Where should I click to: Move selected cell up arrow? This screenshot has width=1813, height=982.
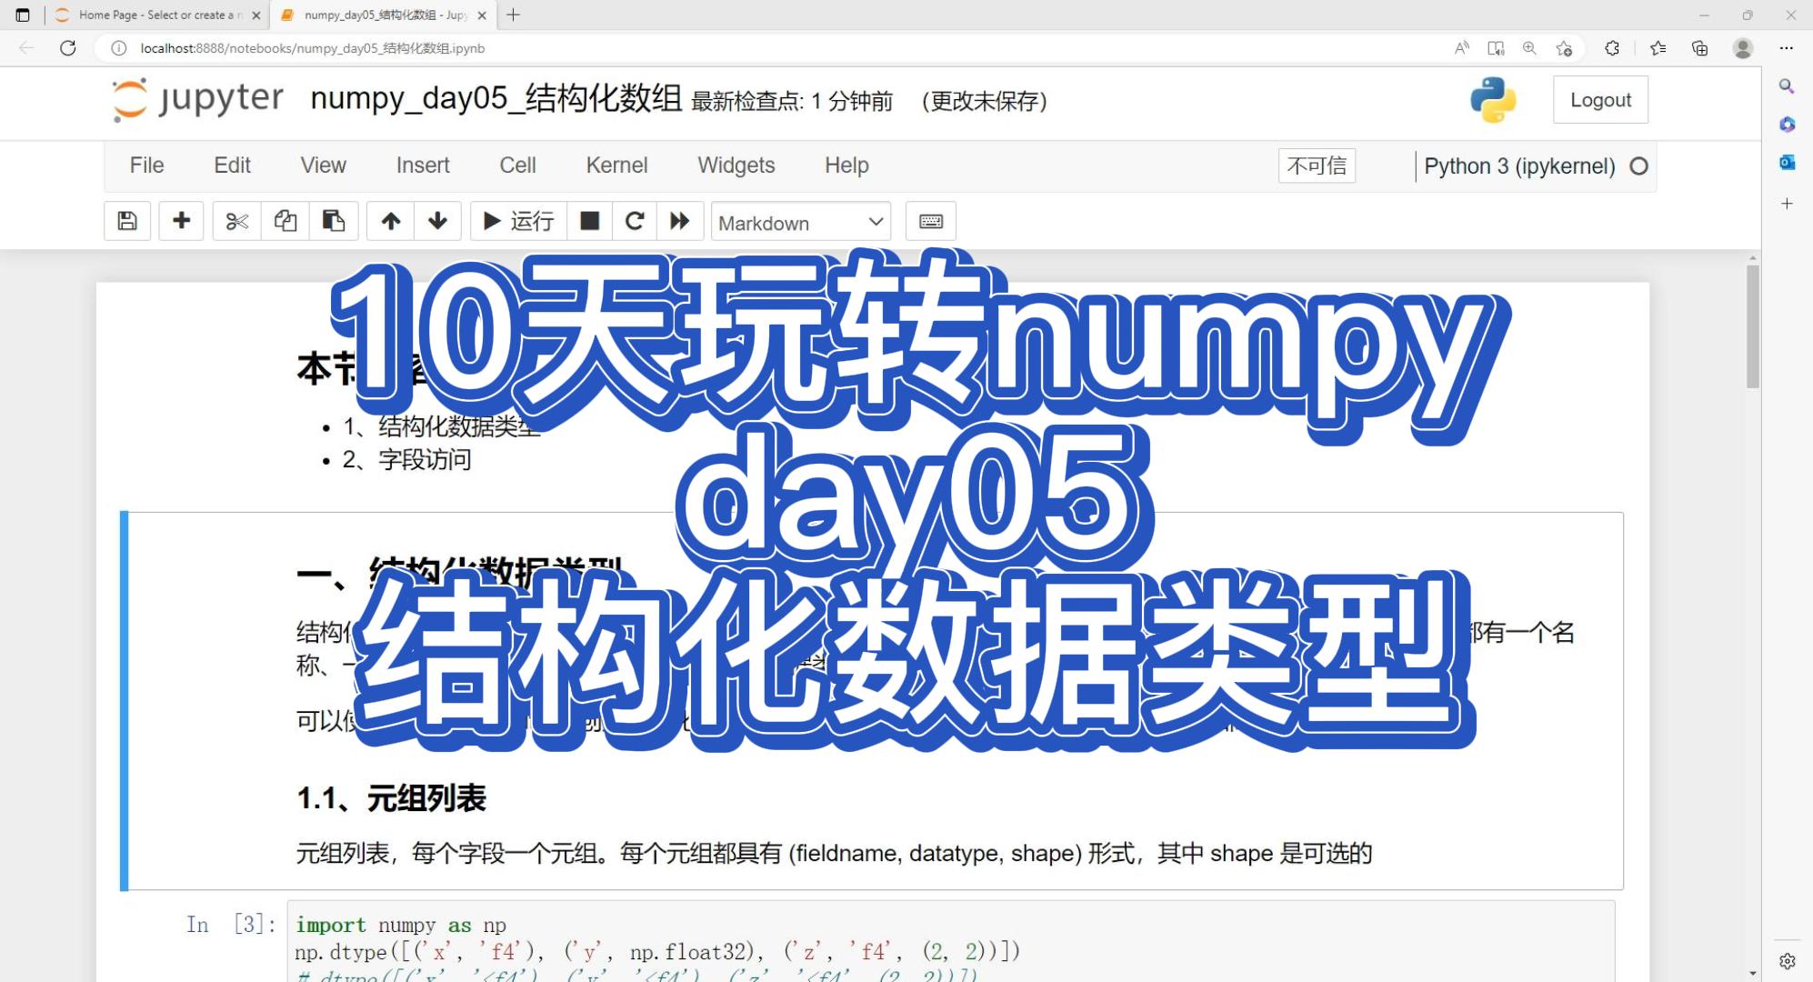click(x=390, y=221)
